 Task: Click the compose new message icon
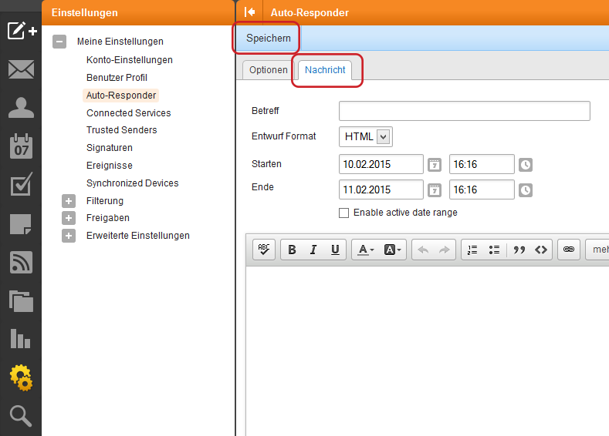click(21, 31)
